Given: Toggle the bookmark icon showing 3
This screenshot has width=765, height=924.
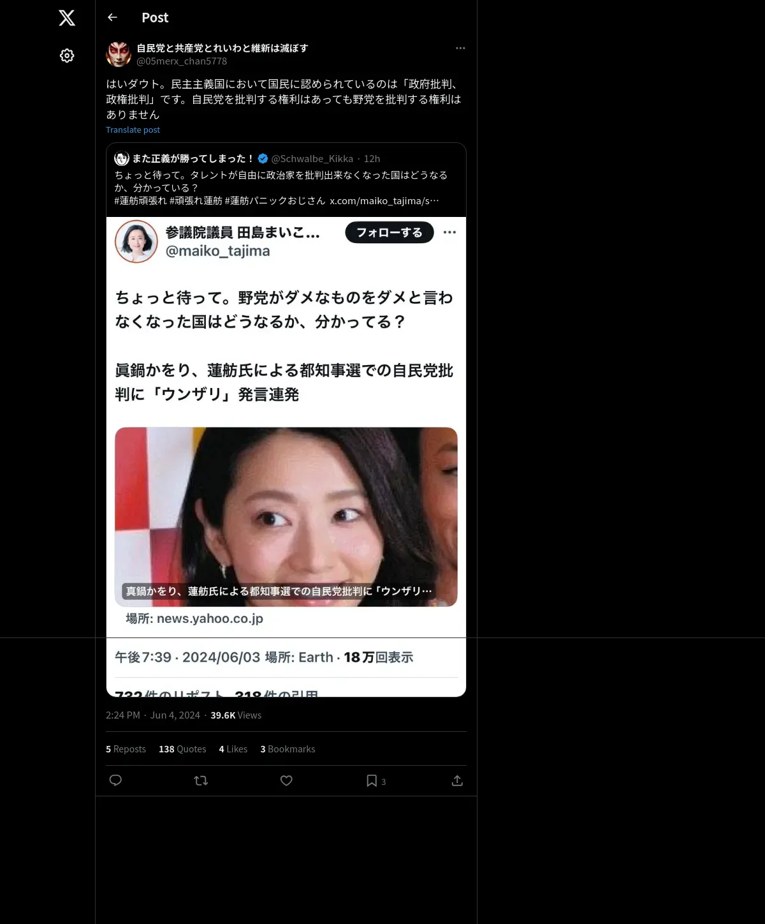Looking at the screenshot, I should (375, 780).
